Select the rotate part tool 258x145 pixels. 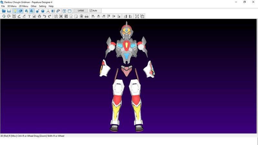pos(9,16)
